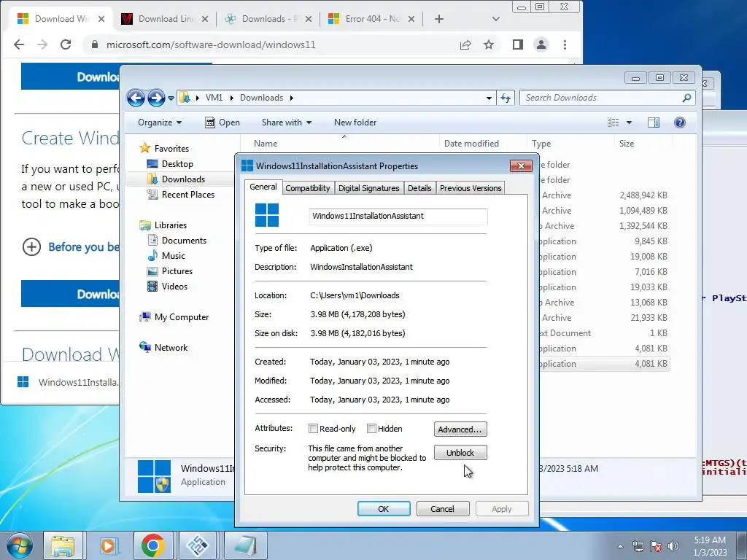Cancel the Properties dialog
Screen dimensions: 747x560
click(443, 508)
